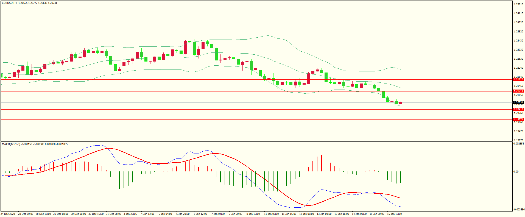Select the red 1.21211 price level tag
Image resolution: width=525 pixels, height=217 pixels.
pos(518,91)
